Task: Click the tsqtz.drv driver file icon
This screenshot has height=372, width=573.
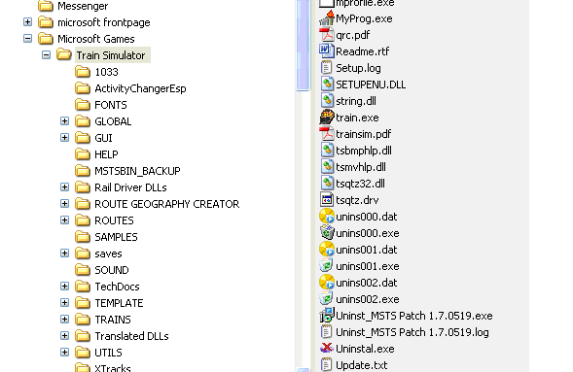Action: [326, 200]
